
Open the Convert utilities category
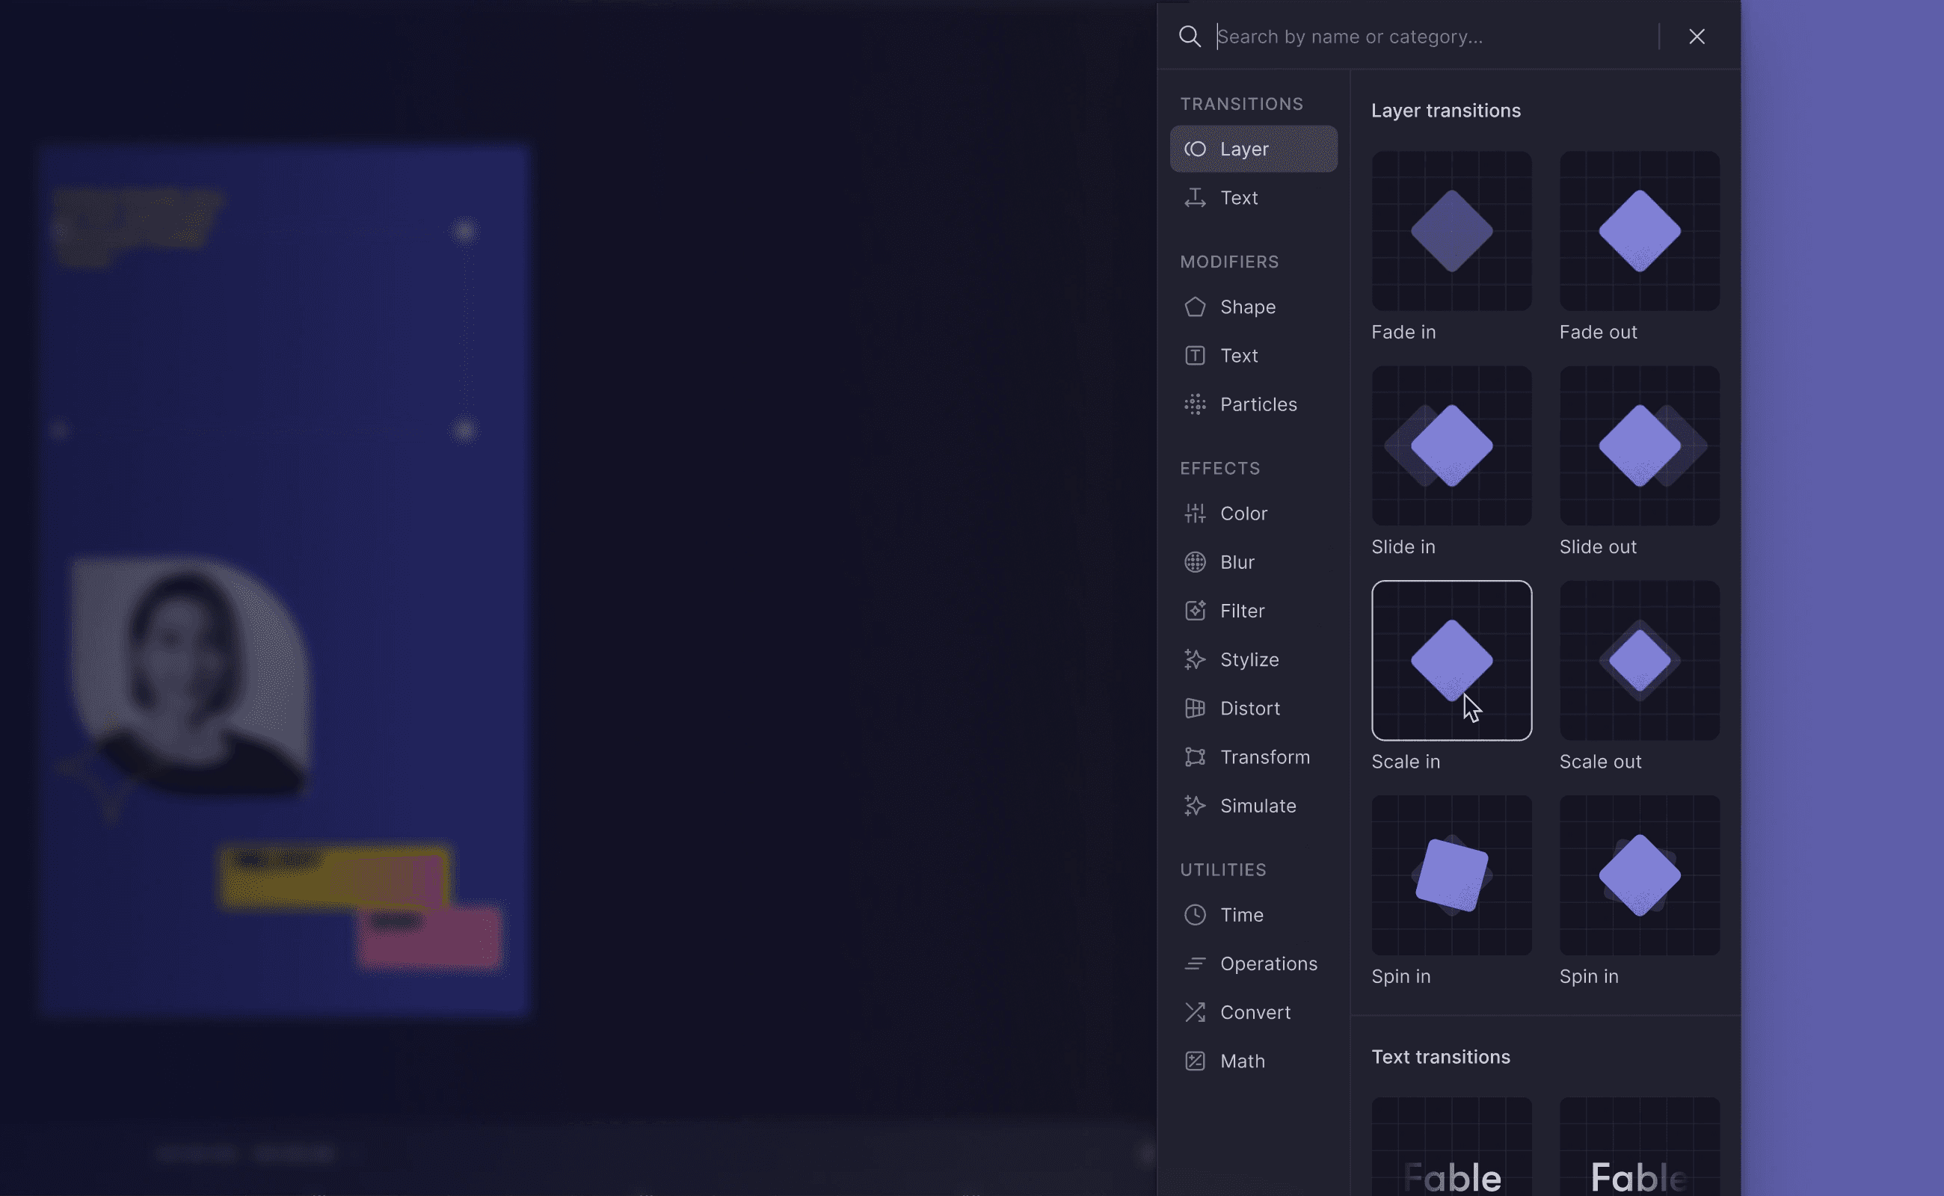point(1254,1012)
